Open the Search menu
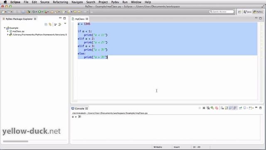The width and height of the screenshot is (266, 150). click(91, 2)
